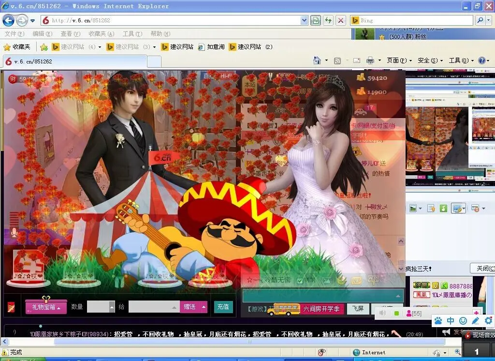Click the red 财 icon beside gift box

click(x=11, y=307)
